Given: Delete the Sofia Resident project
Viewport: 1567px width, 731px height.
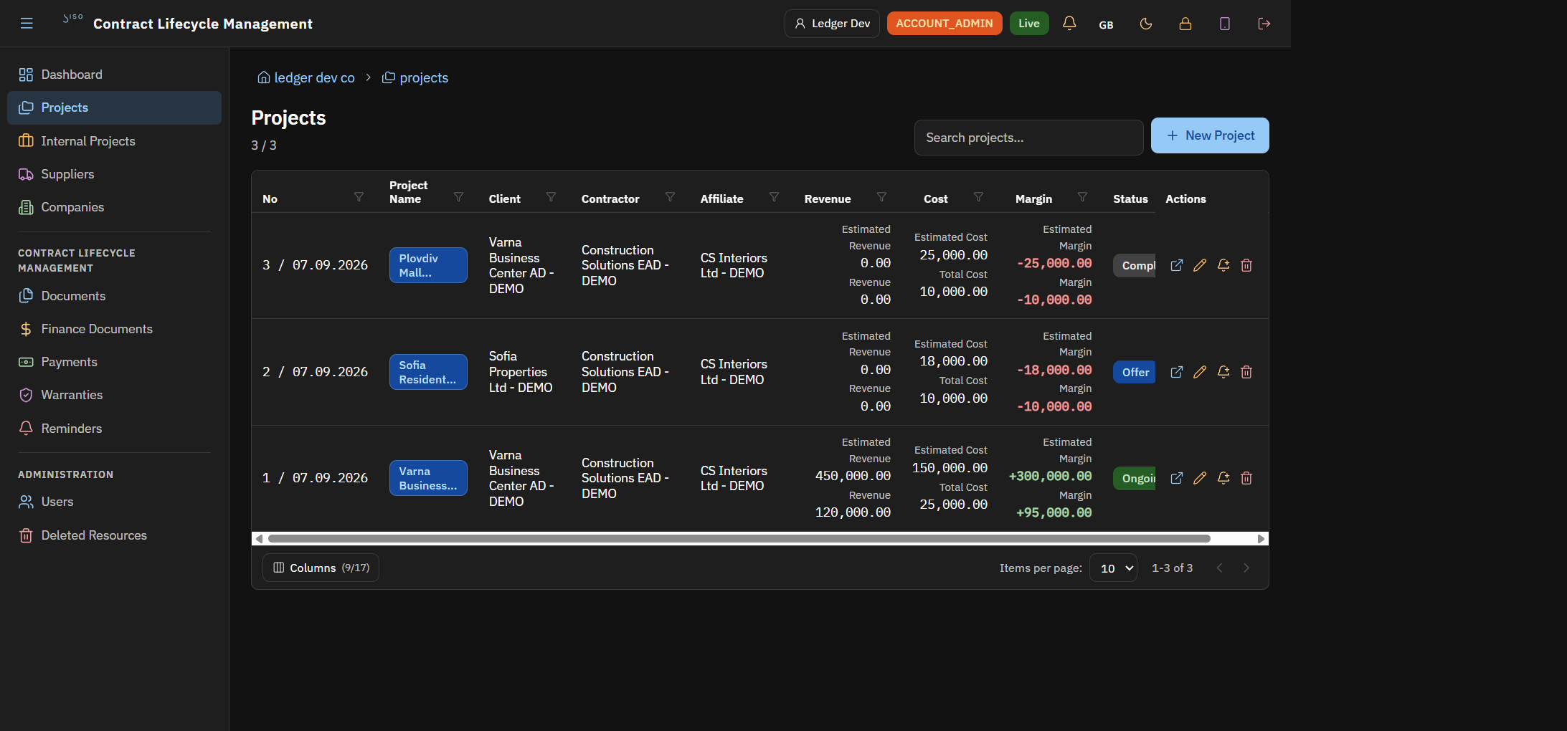Looking at the screenshot, I should click(x=1246, y=372).
